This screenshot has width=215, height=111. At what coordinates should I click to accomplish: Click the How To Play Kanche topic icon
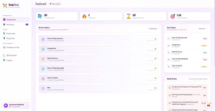[x=43, y=39]
